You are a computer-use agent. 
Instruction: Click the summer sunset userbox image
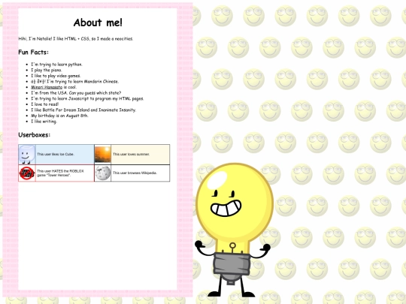(x=102, y=155)
